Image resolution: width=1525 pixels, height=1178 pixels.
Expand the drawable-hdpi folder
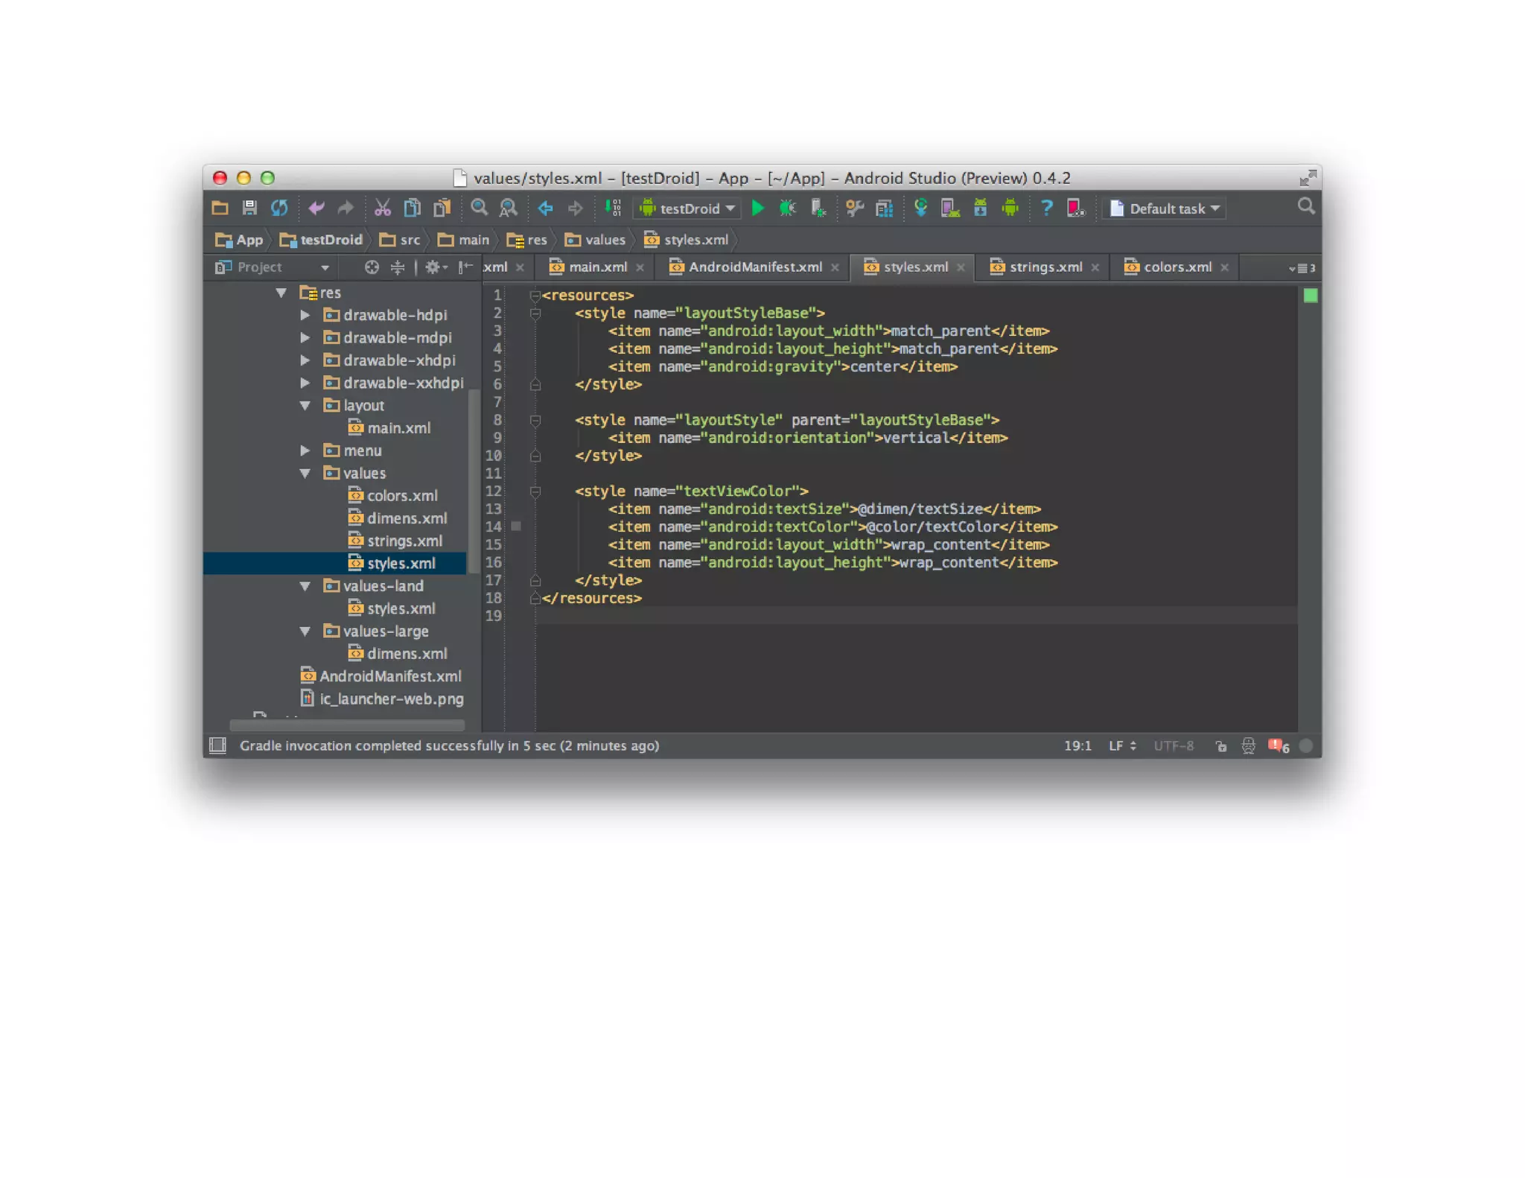point(305,315)
